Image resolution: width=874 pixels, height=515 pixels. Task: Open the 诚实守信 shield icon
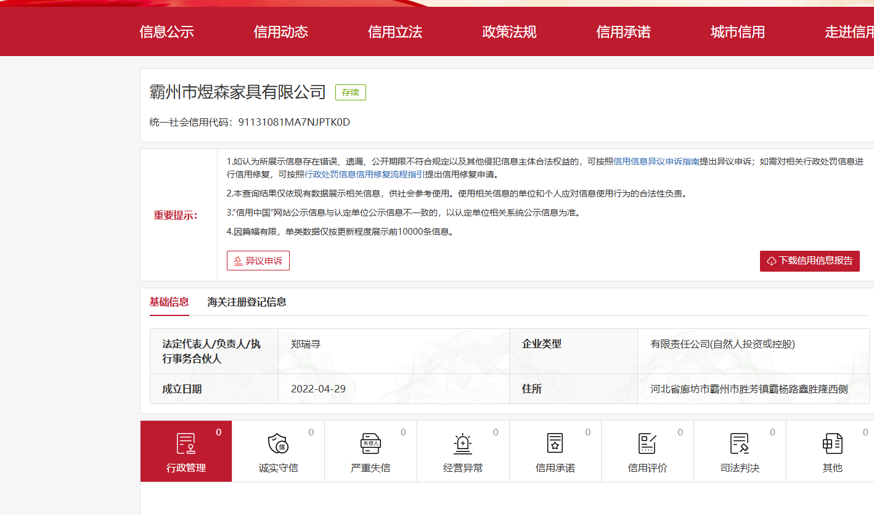coord(278,444)
